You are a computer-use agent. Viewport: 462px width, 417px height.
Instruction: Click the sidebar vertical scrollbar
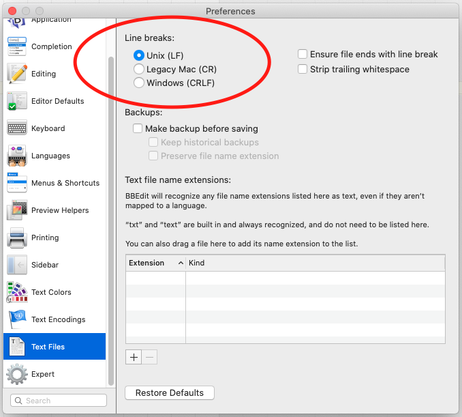click(x=111, y=221)
